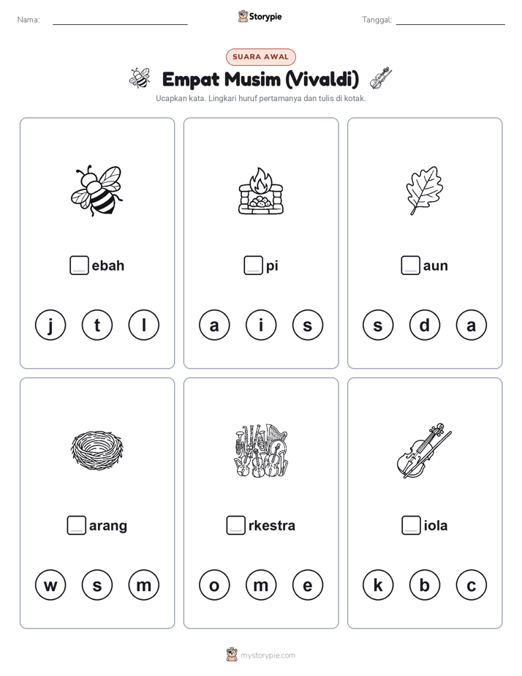The width and height of the screenshot is (522, 676).
Task: Select letter 'l' circle in the 'ebah' card
Action: [144, 325]
